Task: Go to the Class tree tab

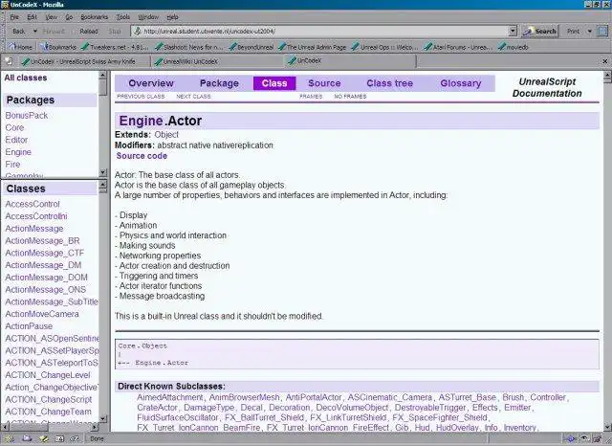Action: 390,83
